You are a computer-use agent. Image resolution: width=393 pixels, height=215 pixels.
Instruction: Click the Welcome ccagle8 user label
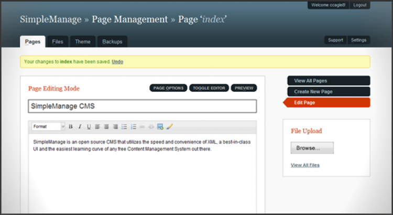click(x=328, y=5)
